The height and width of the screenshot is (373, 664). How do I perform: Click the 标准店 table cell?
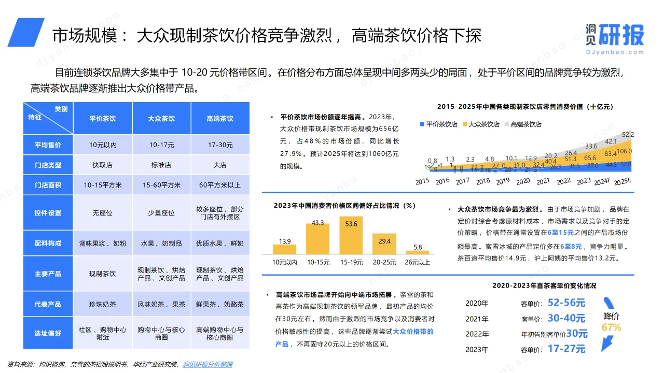click(161, 165)
